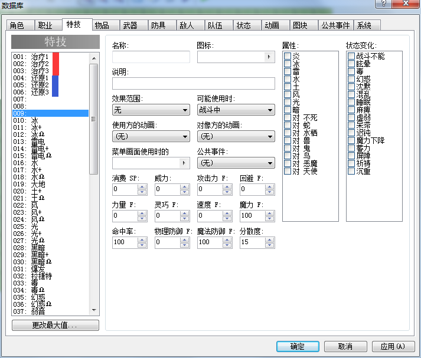Image resolution: width=421 pixels, height=358 pixels.
Task: Tick the 对 天使 attribute checkbox
Action: [x=288, y=171]
